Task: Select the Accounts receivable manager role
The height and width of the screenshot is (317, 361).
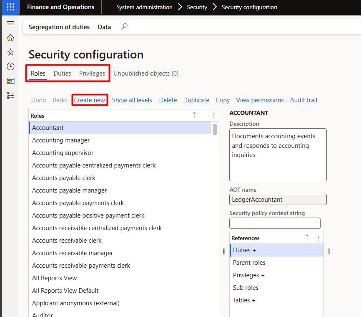Action: coord(120,253)
